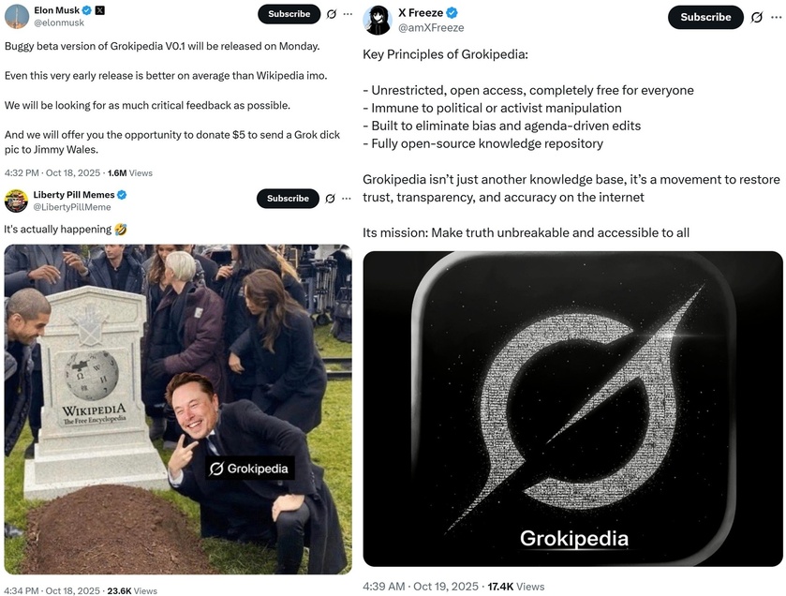Open the @amXFreeze handle link

click(x=431, y=27)
